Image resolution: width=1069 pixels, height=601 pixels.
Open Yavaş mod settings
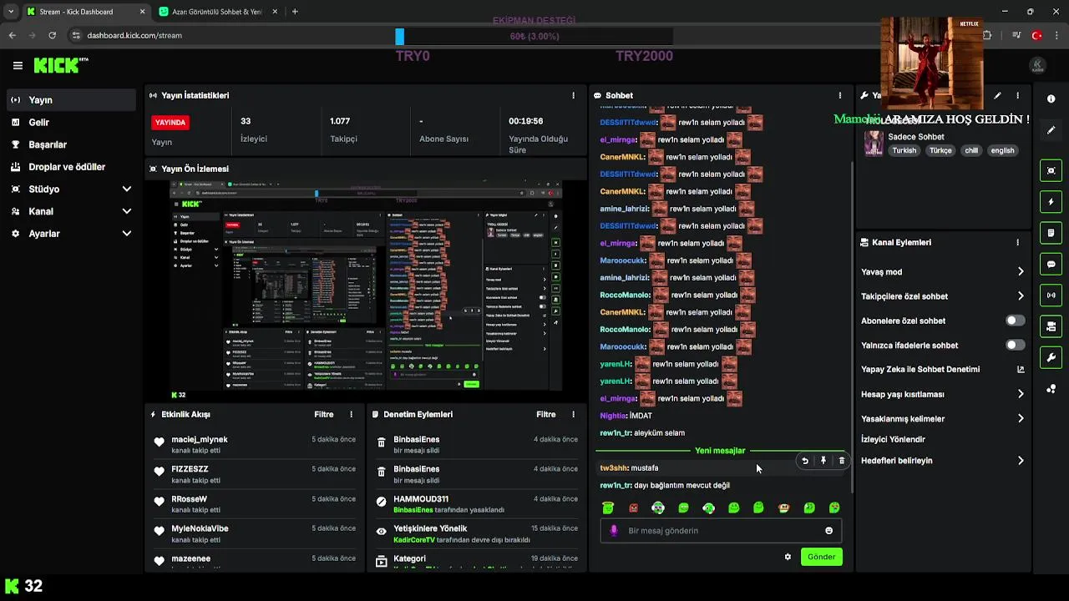point(943,271)
